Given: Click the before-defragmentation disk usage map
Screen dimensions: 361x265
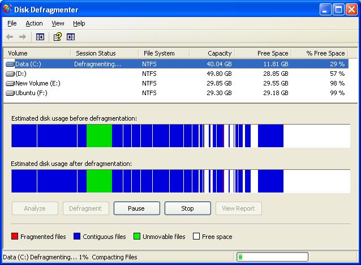Looking at the screenshot, I should [x=180, y=136].
